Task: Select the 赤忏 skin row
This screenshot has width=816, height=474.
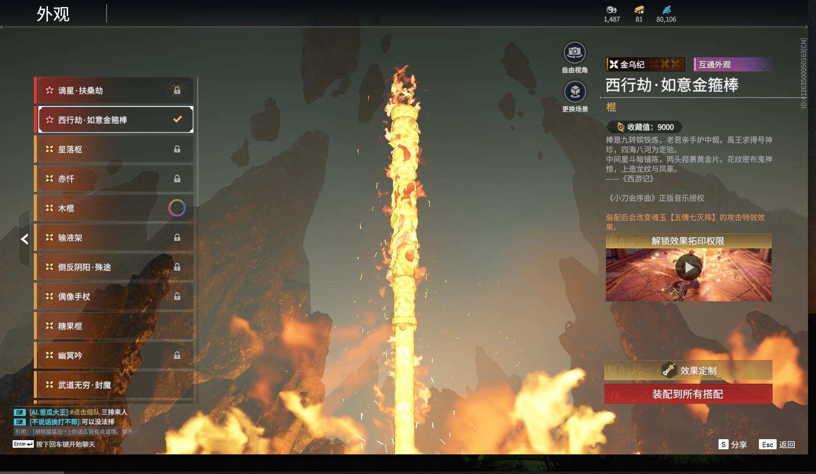Action: click(114, 179)
